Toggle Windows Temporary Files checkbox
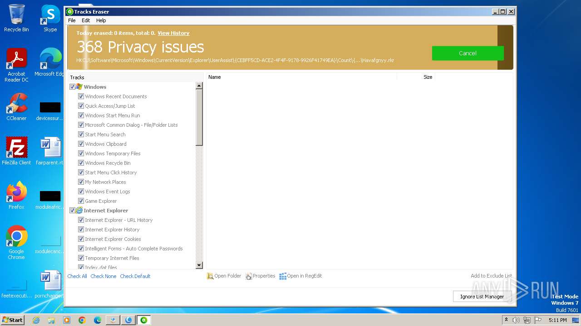The width and height of the screenshot is (581, 326). click(81, 153)
